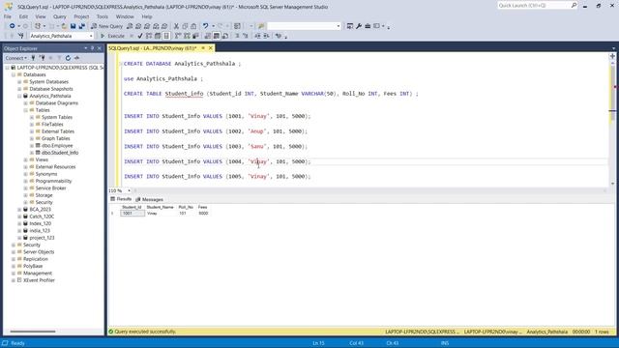Click the Paste clipboard icon
619x348 pixels.
coord(193,26)
